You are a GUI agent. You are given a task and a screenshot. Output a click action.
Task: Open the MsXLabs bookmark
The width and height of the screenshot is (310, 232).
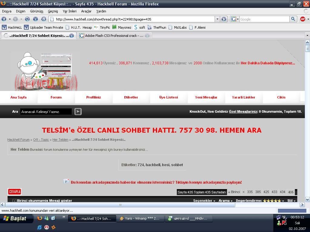tap(177, 27)
